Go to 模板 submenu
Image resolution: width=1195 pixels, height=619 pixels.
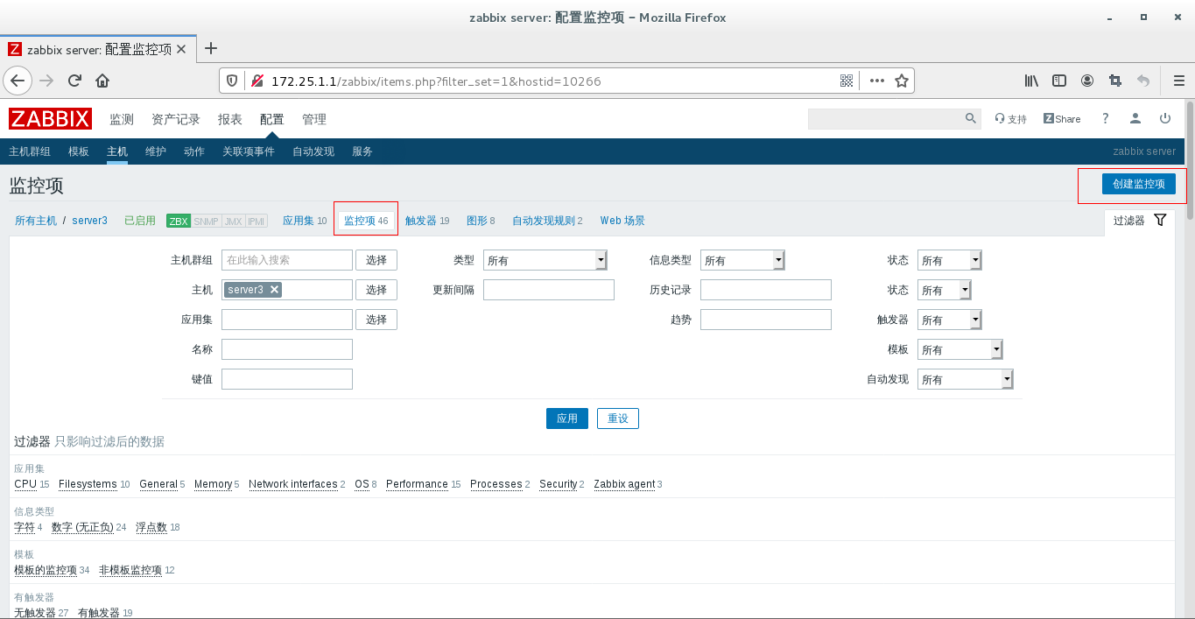pos(79,151)
